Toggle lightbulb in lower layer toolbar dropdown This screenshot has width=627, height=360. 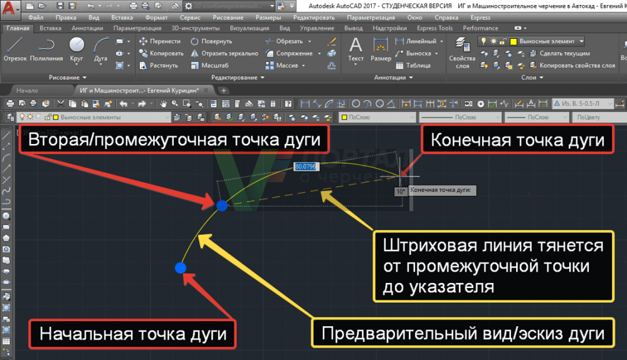[21, 117]
